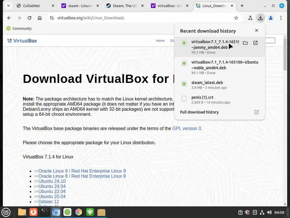290x218 pixels.
Task: Open Oracle Linux 8 / RHEL 8 download
Action: point(82,176)
